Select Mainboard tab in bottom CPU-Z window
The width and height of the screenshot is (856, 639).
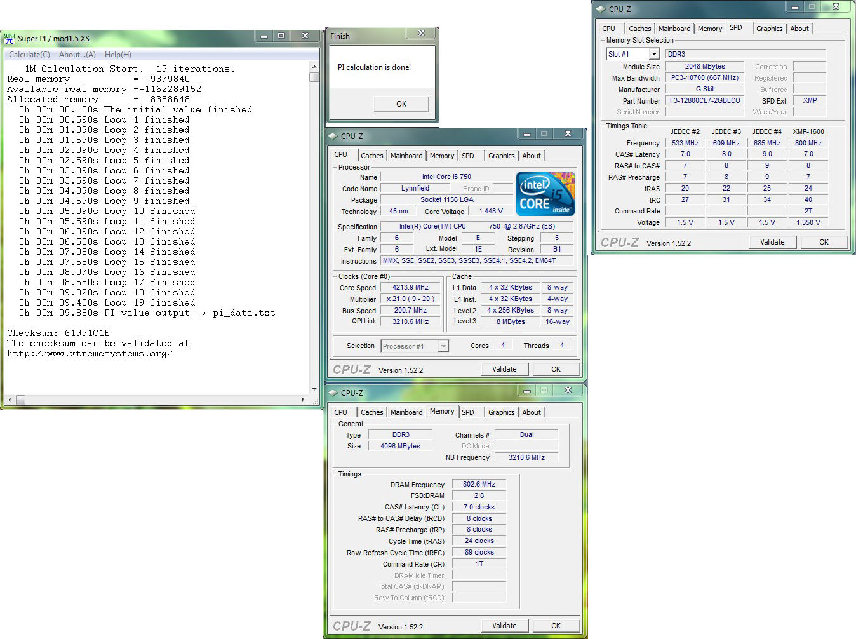click(406, 412)
